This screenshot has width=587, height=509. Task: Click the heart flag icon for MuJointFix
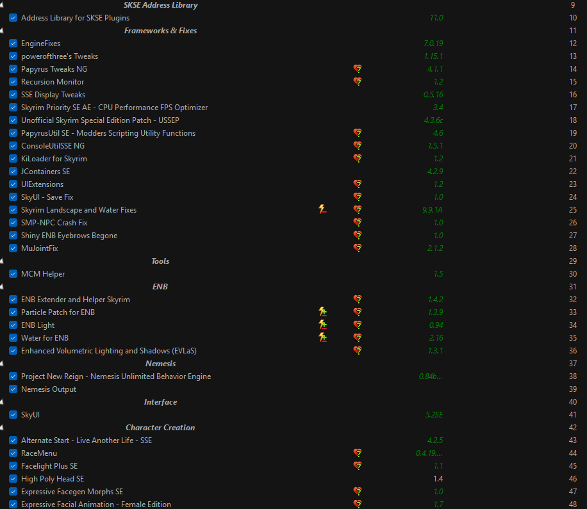[x=358, y=248]
